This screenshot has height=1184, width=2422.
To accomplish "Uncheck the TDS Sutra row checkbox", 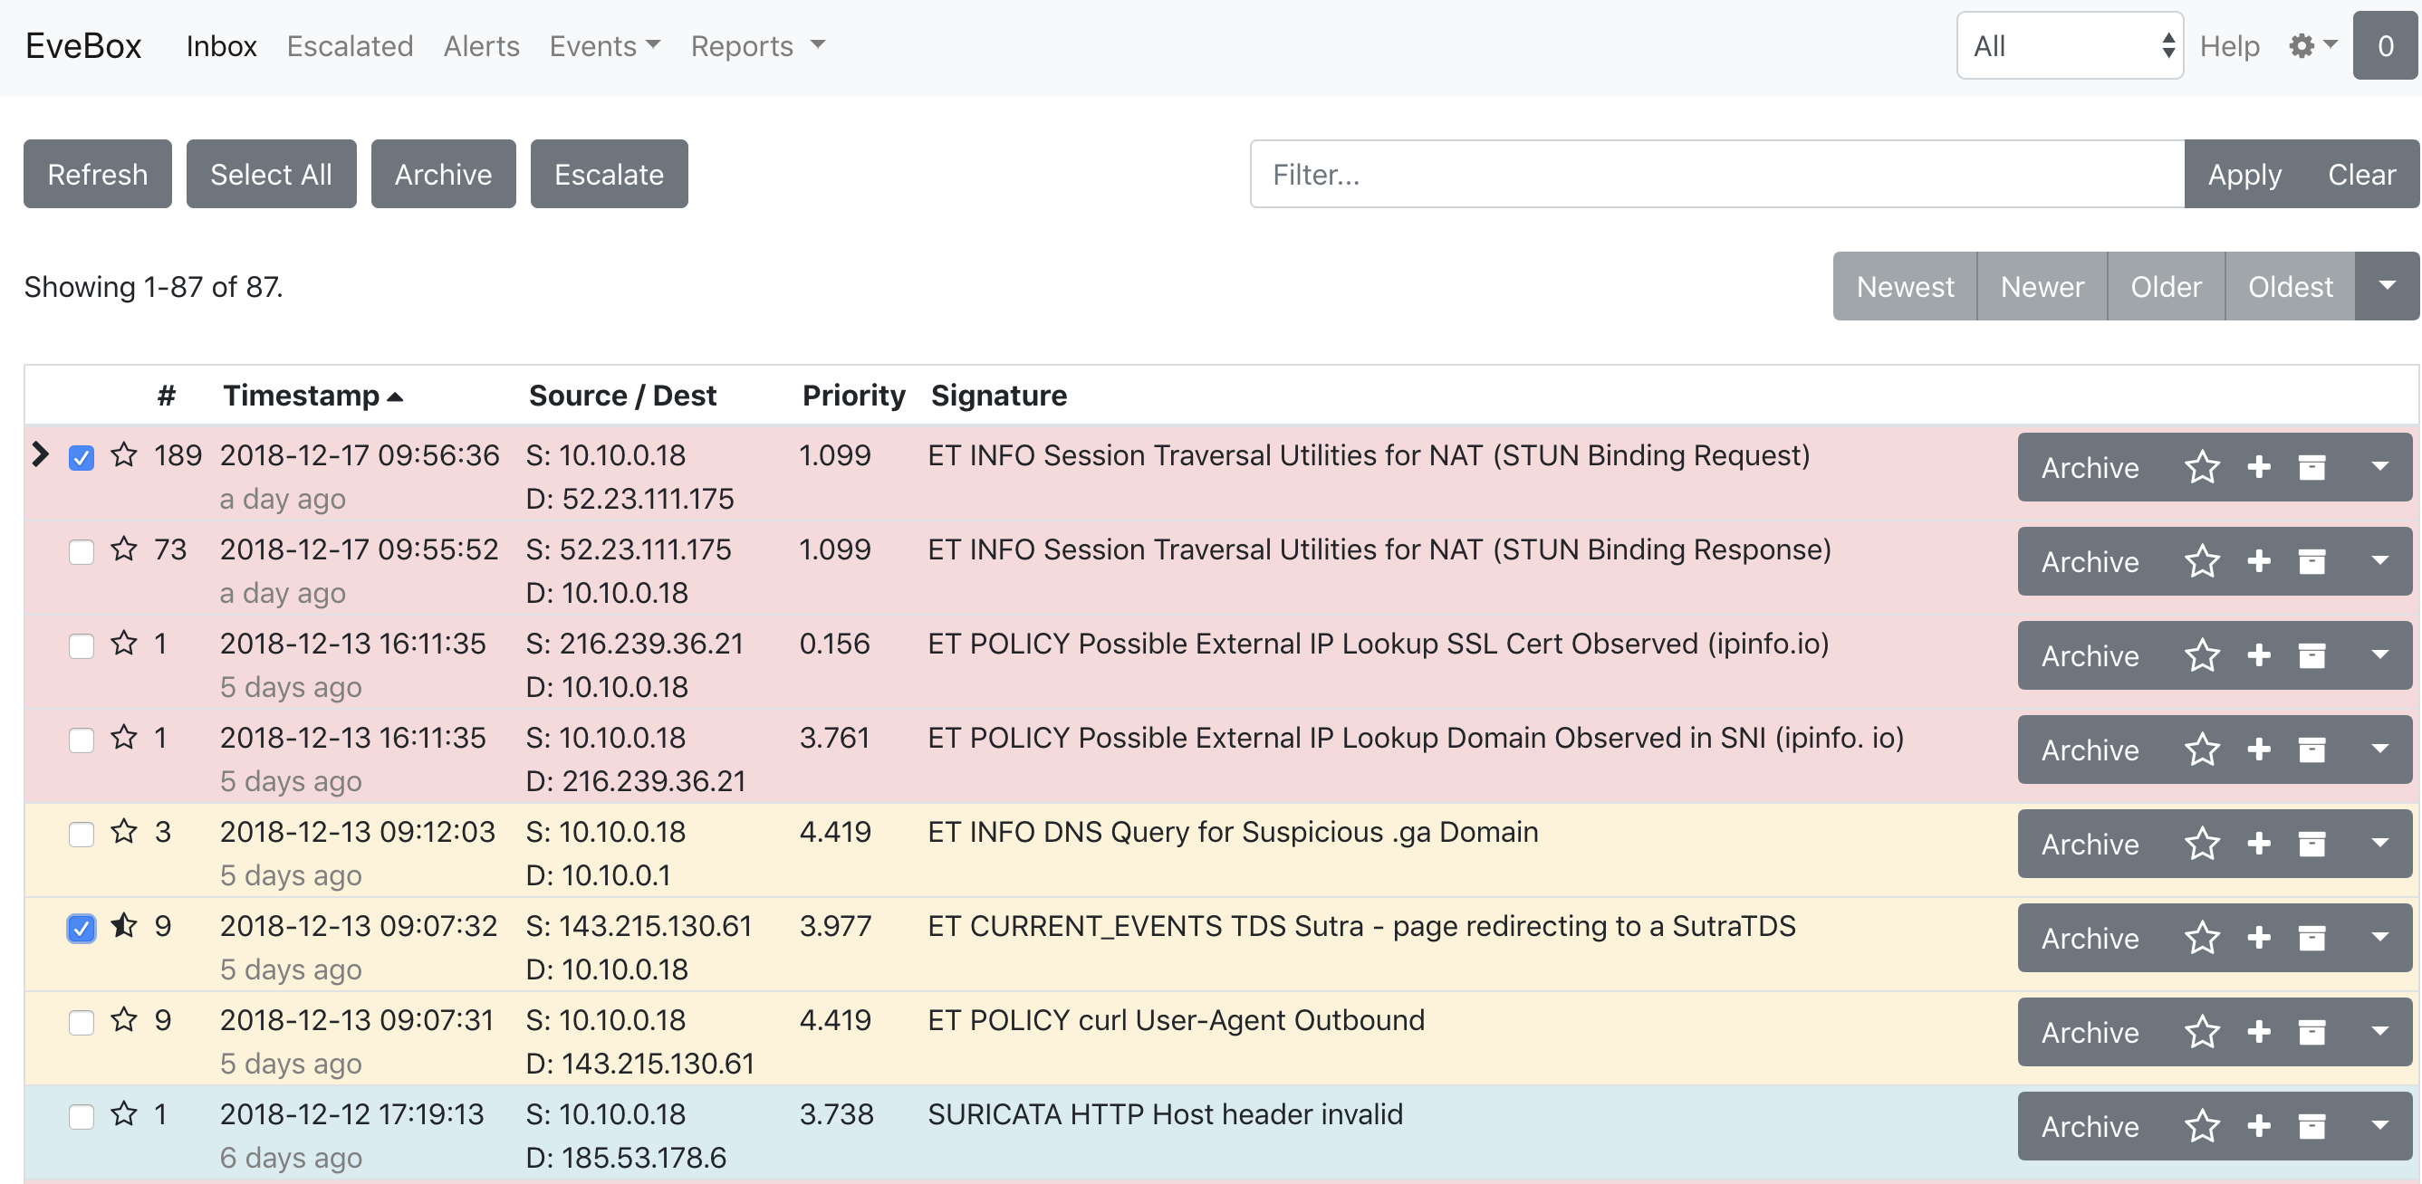I will click(x=82, y=929).
